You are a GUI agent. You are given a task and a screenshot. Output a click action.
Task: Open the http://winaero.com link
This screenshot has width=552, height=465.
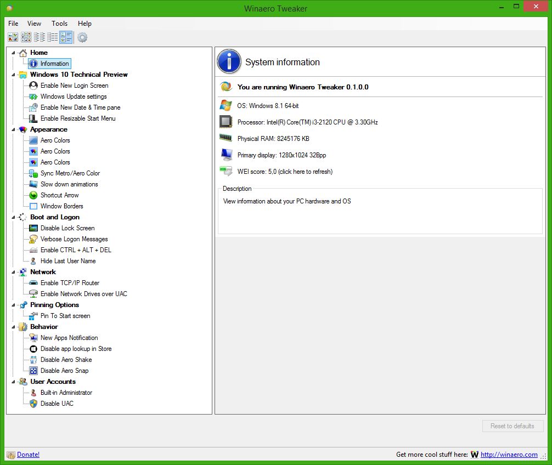[x=509, y=455]
